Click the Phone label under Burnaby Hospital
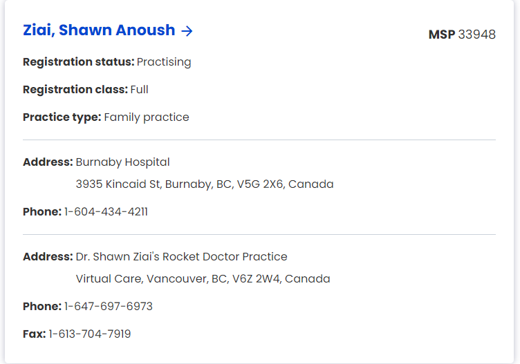 coord(42,212)
